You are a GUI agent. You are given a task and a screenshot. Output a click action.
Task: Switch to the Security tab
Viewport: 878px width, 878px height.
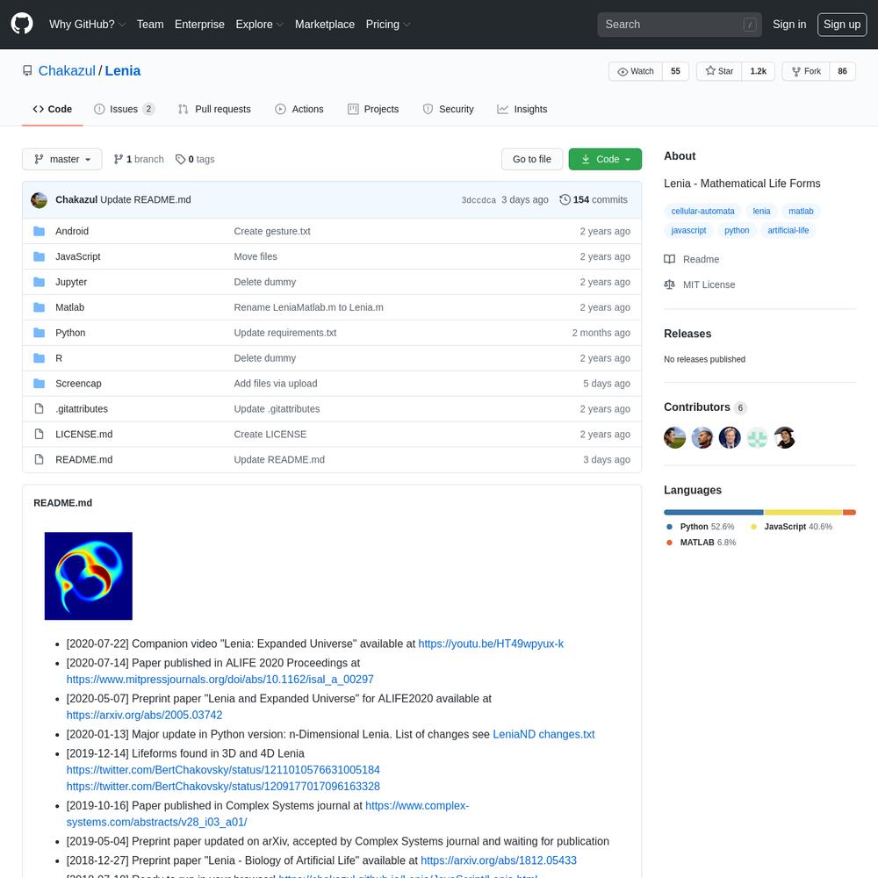[449, 109]
